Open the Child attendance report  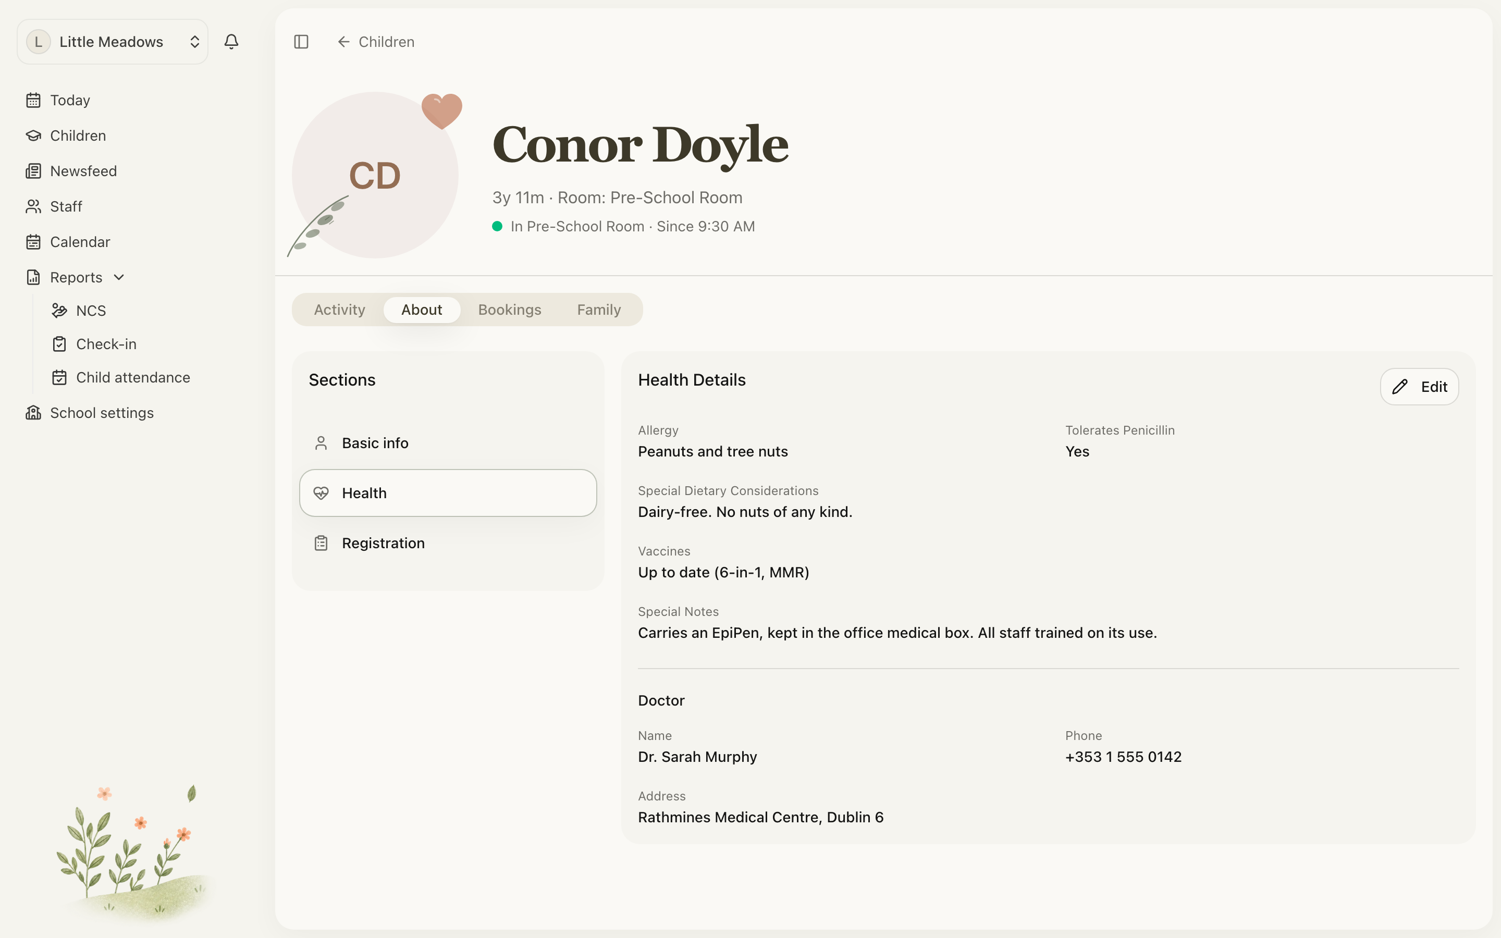click(133, 377)
